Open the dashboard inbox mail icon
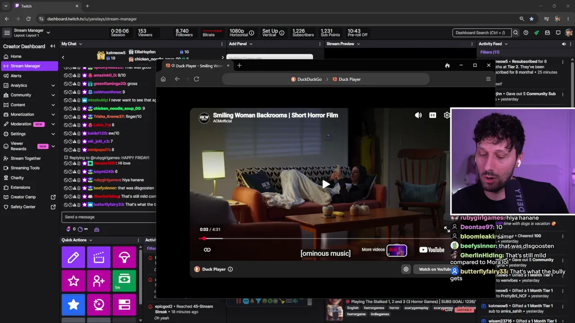 (547, 33)
